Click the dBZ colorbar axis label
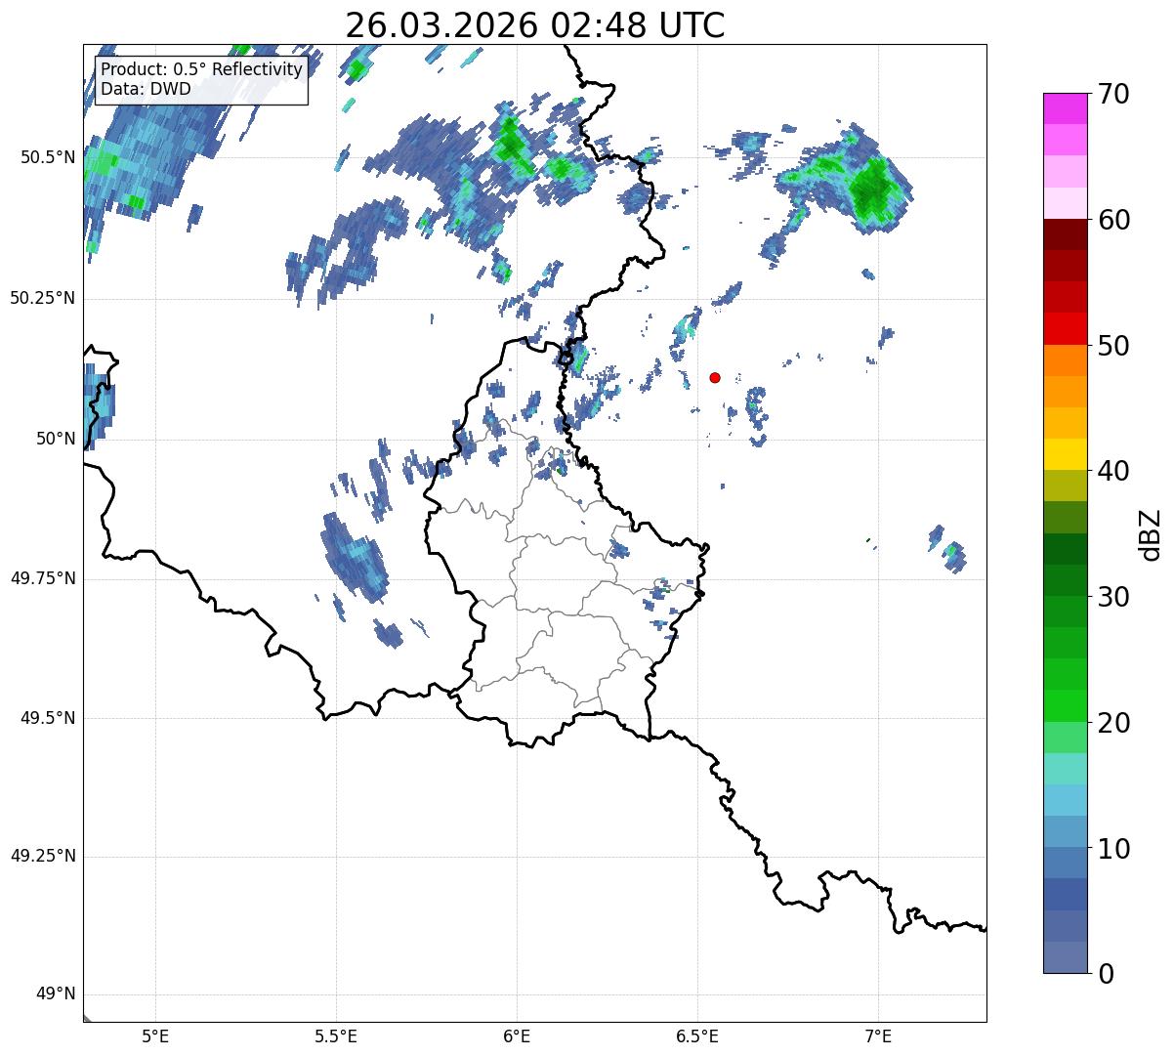The height and width of the screenshot is (1056, 1174). [1151, 534]
